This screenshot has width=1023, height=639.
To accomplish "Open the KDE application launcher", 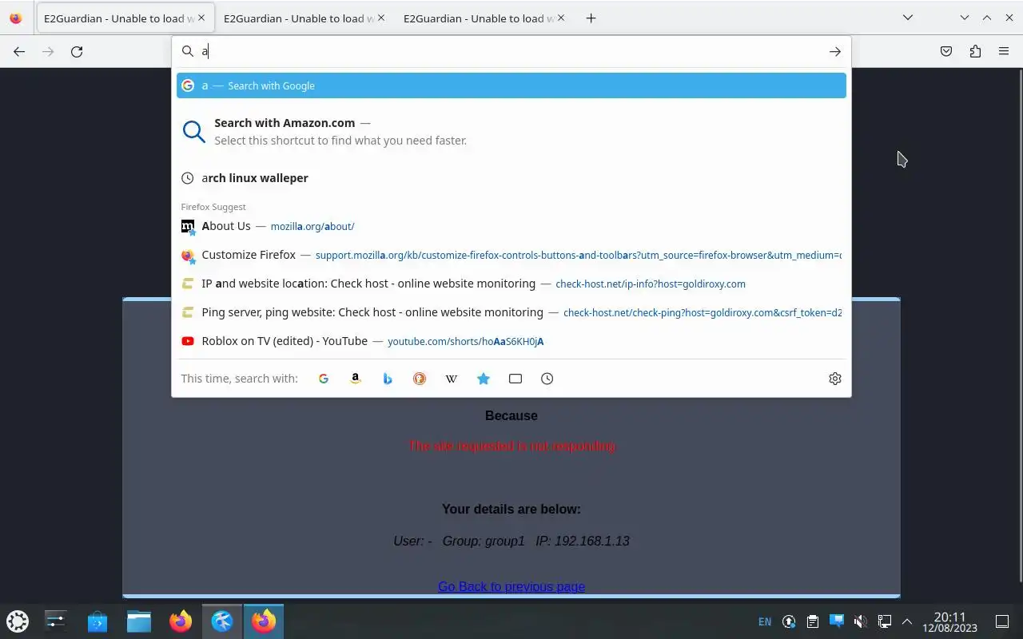I will (18, 621).
